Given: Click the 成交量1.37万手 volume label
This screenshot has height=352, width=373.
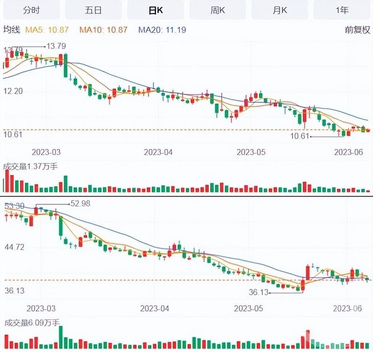Looking at the screenshot, I should pyautogui.click(x=30, y=167).
